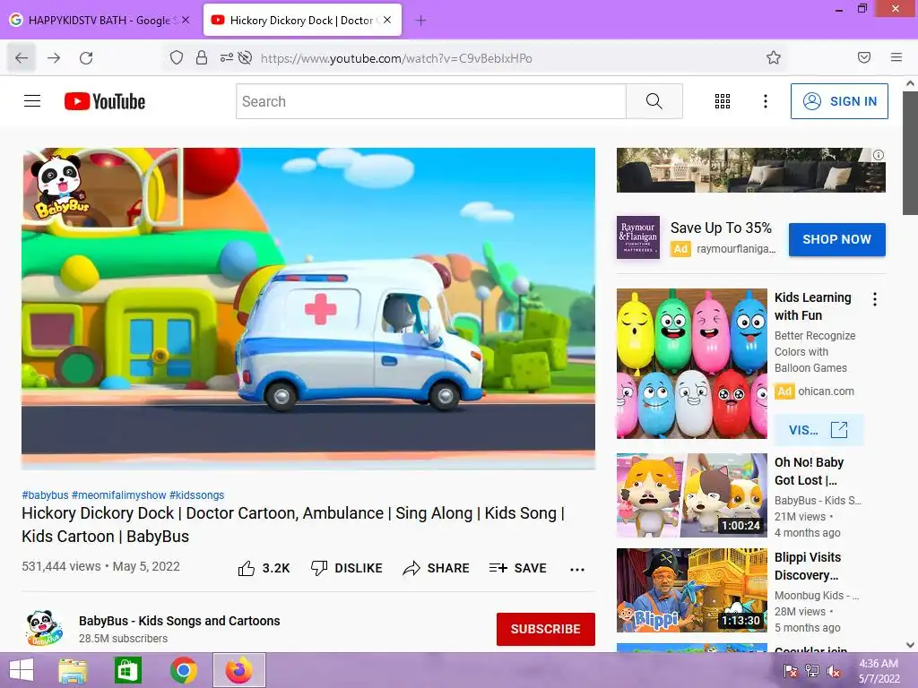Open the tracking protection shield icon

pyautogui.click(x=177, y=58)
